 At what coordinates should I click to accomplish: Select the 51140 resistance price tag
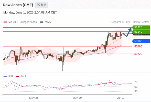click(x=141, y=32)
